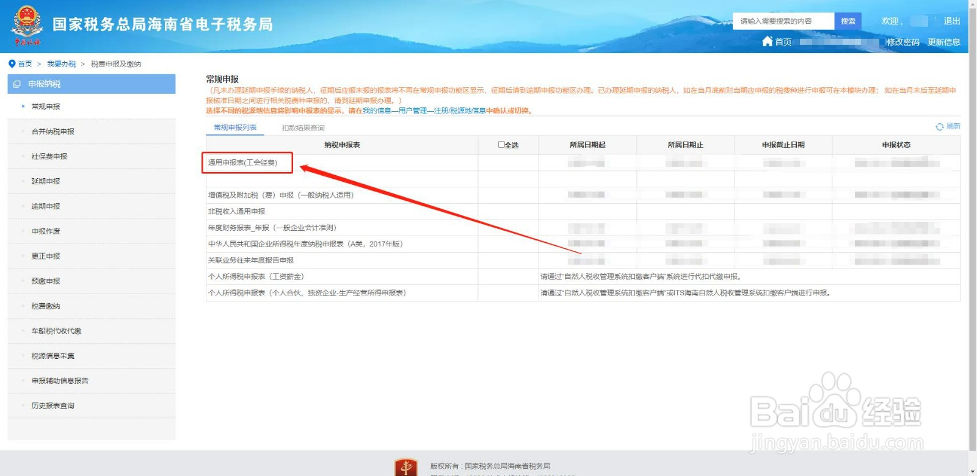
Task: Open 更正申报 in sidebar
Action: [x=92, y=256]
